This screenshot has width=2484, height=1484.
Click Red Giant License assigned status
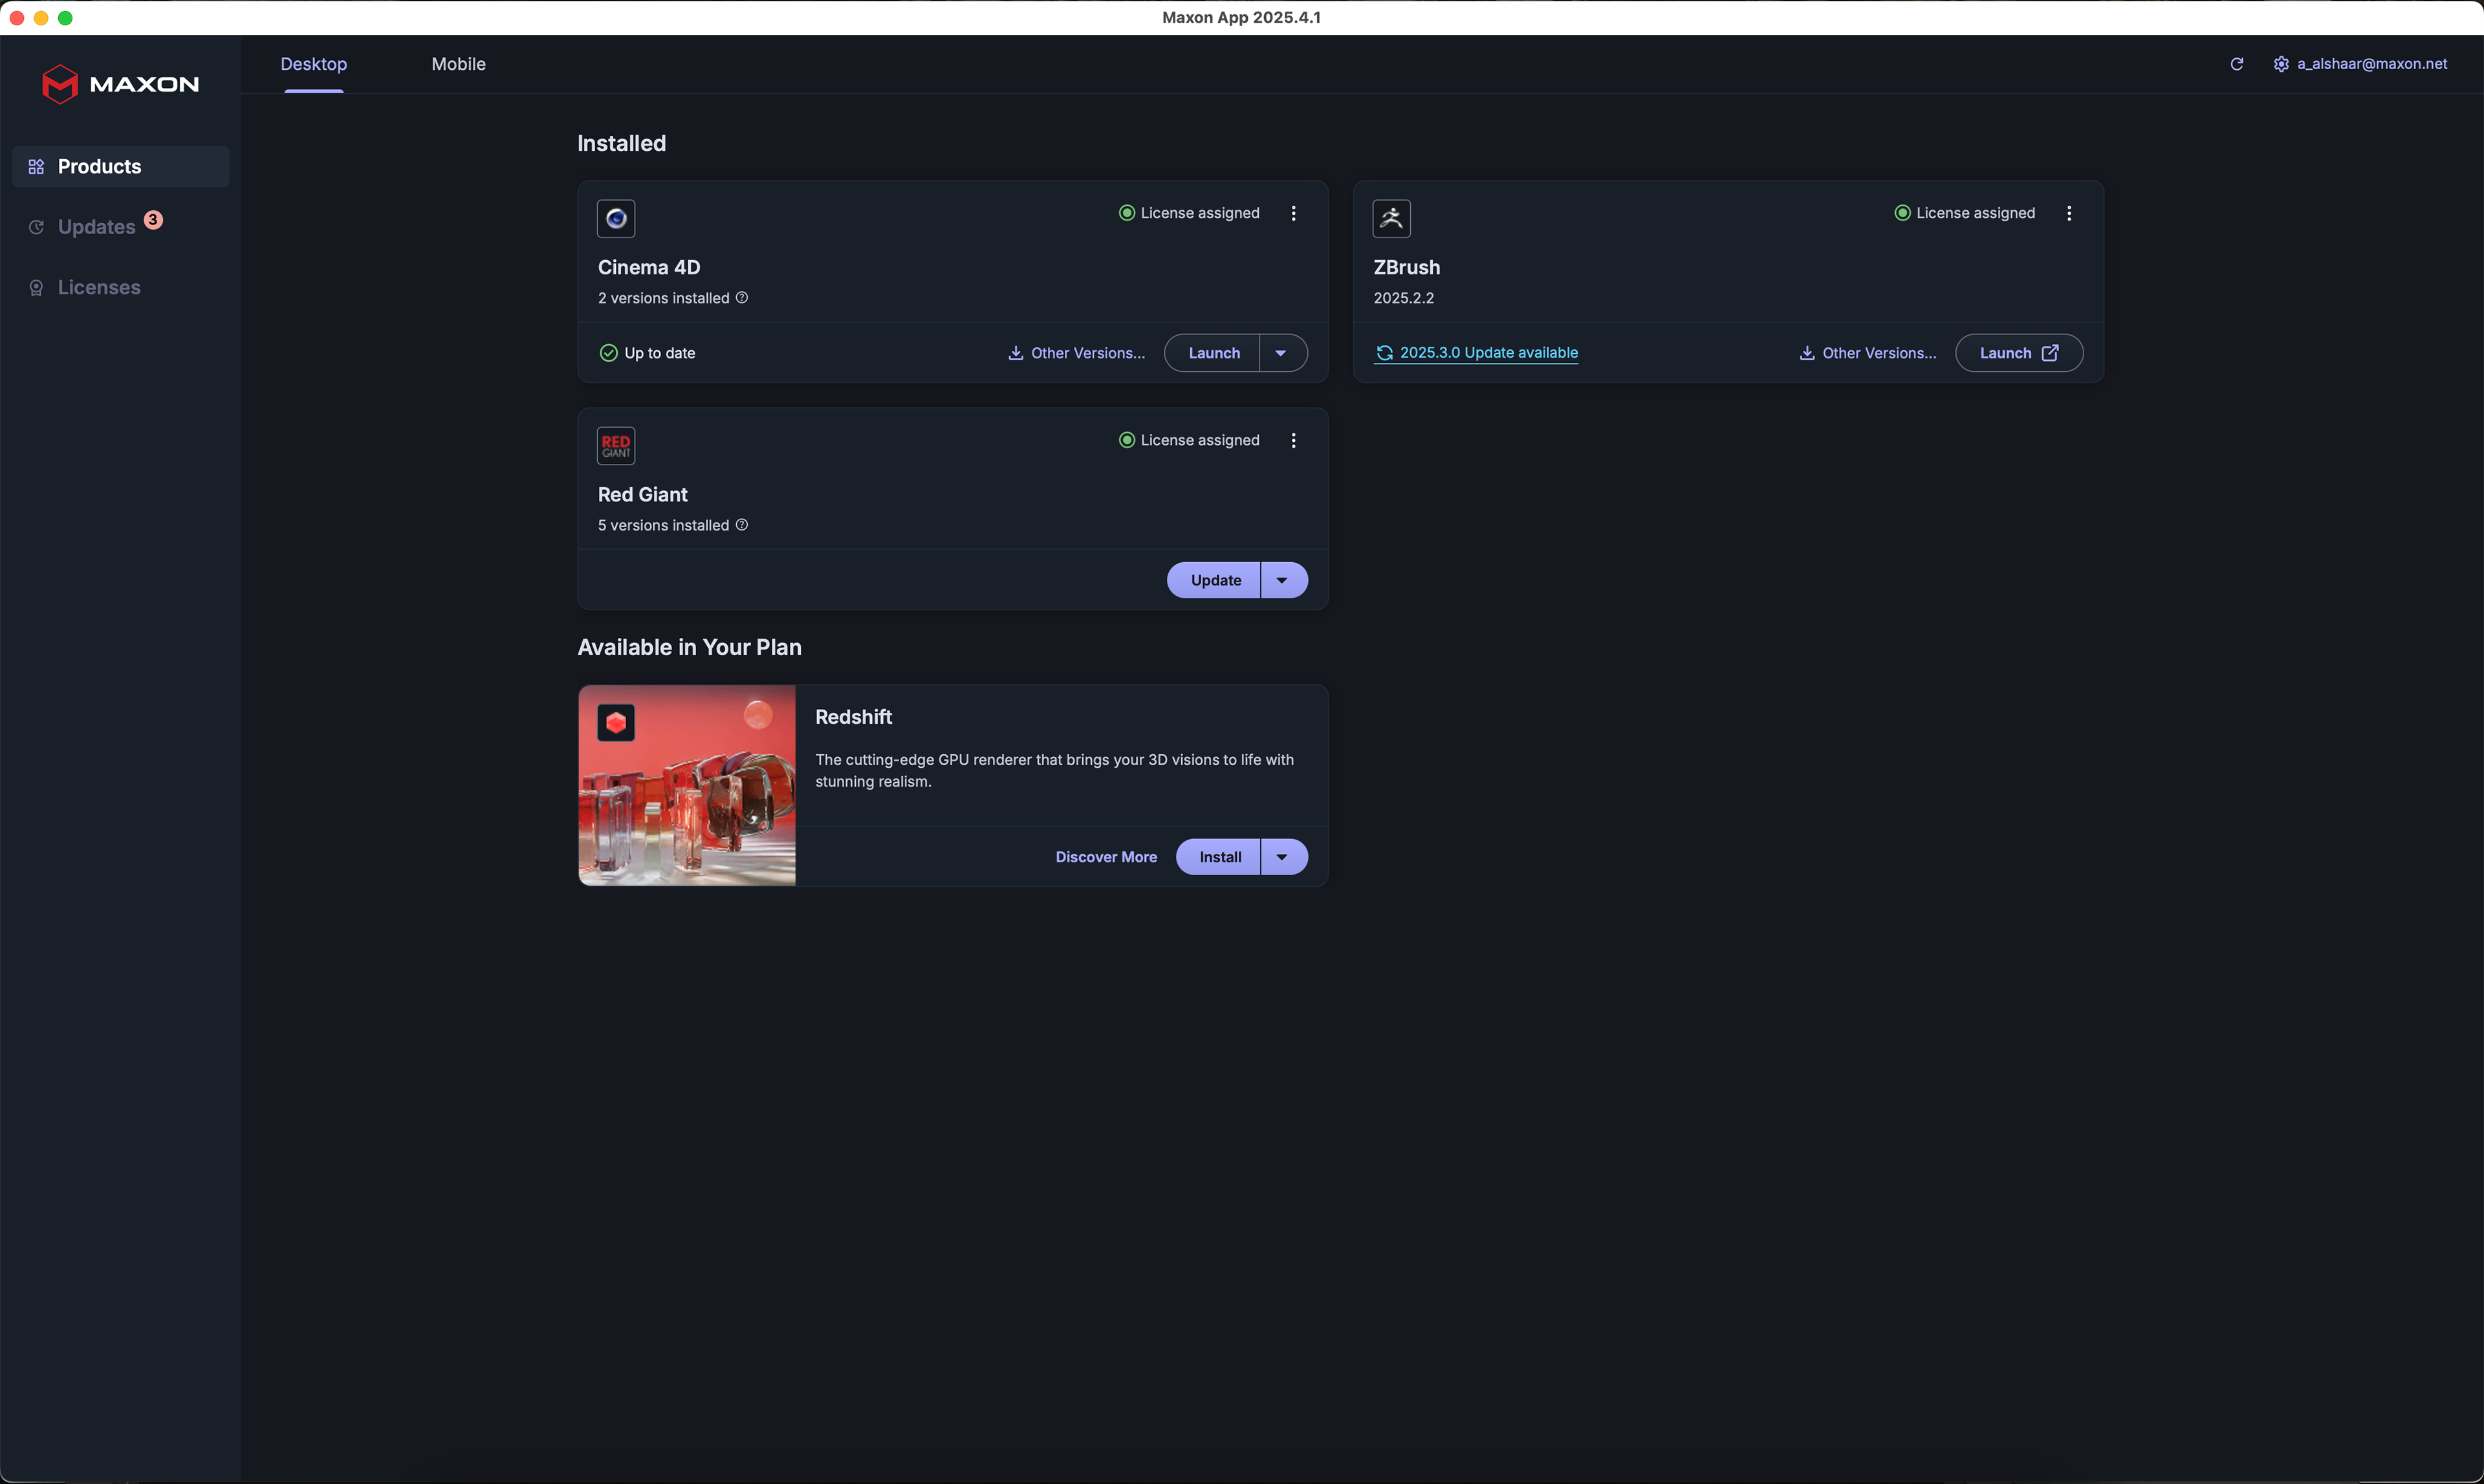tap(1189, 440)
